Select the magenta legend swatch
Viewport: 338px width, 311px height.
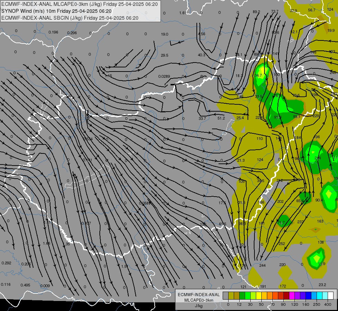coord(292,295)
